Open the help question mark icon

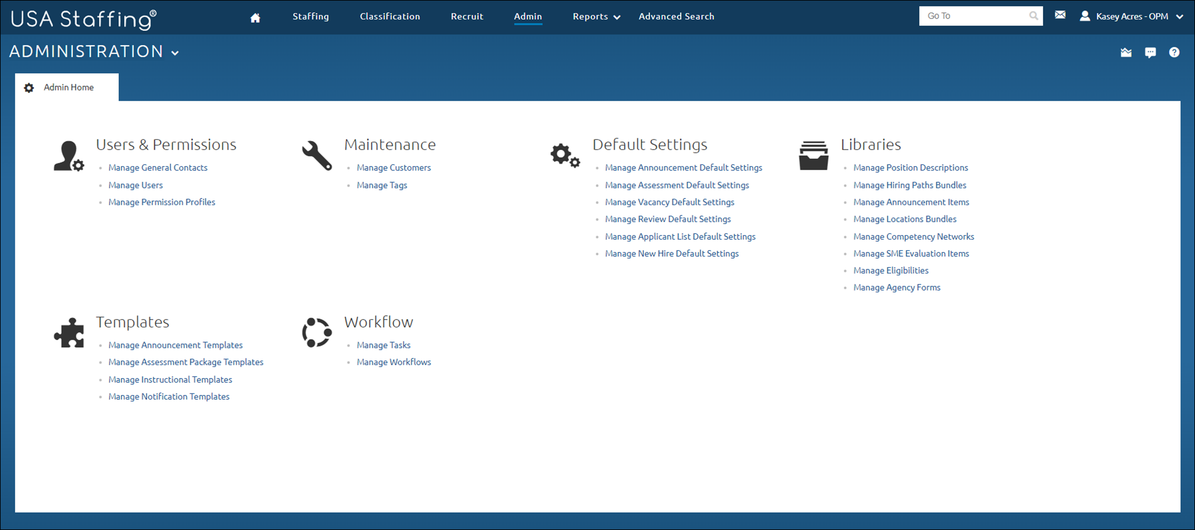(1174, 53)
